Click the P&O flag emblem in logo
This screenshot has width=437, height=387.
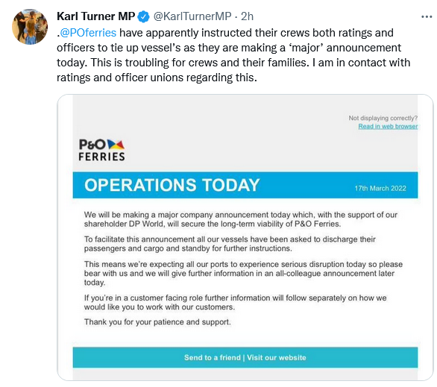click(x=116, y=145)
